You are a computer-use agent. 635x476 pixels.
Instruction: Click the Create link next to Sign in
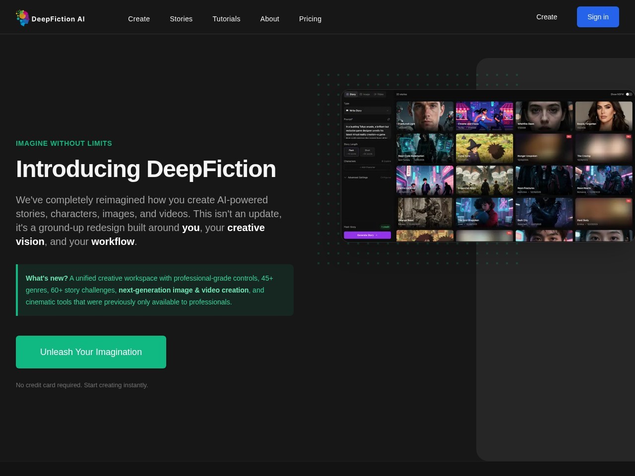pos(547,17)
